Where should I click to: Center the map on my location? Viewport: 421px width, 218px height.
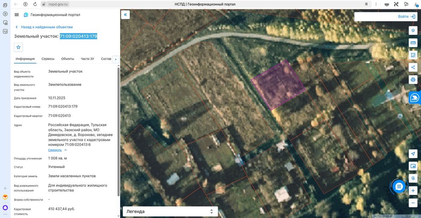413,154
